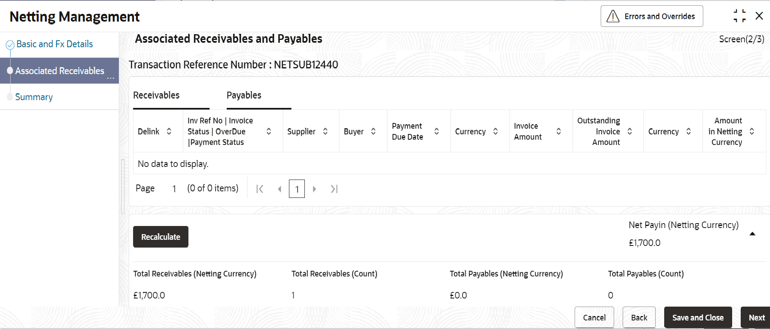Sort table by Supplier column
This screenshot has width=770, height=329.
pos(325,131)
